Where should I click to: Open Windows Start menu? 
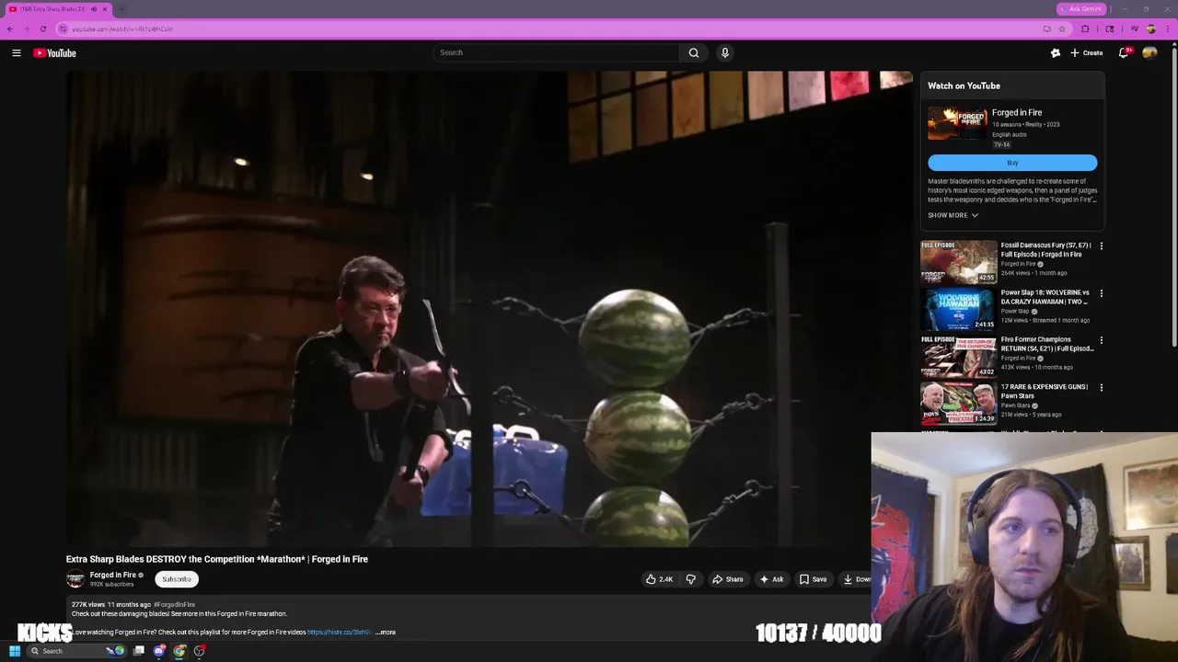click(15, 651)
